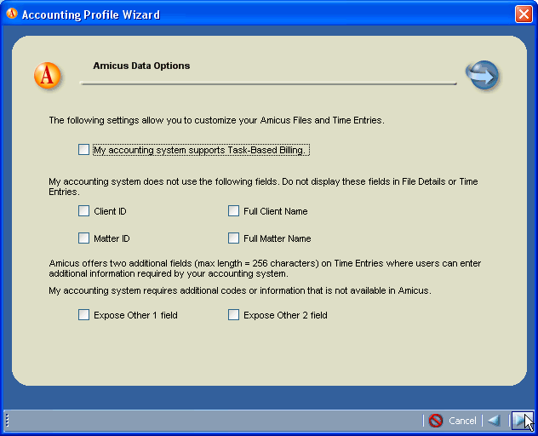The image size is (538, 436).
Task: Click the progress line under the heading
Action: (x=268, y=83)
